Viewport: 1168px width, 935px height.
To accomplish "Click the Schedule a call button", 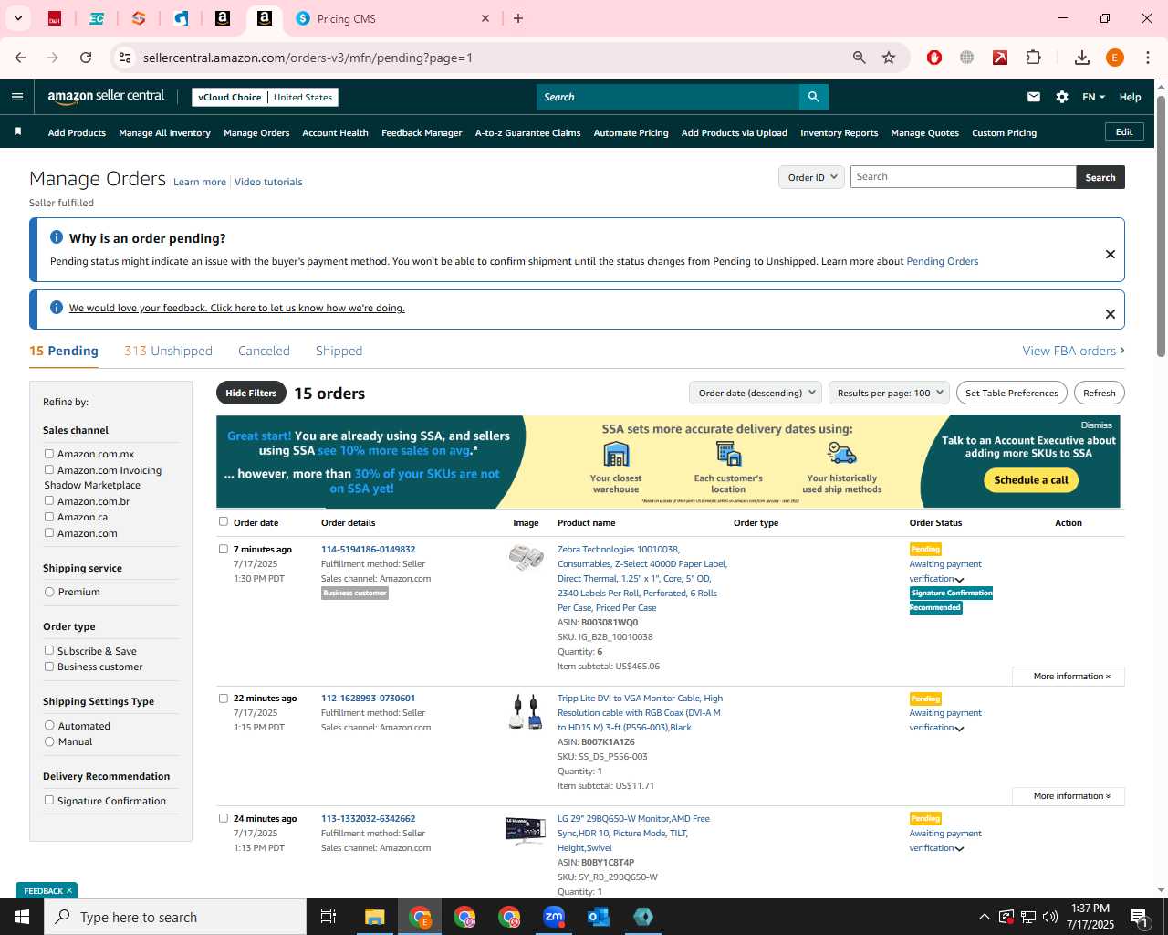I will [1031, 480].
